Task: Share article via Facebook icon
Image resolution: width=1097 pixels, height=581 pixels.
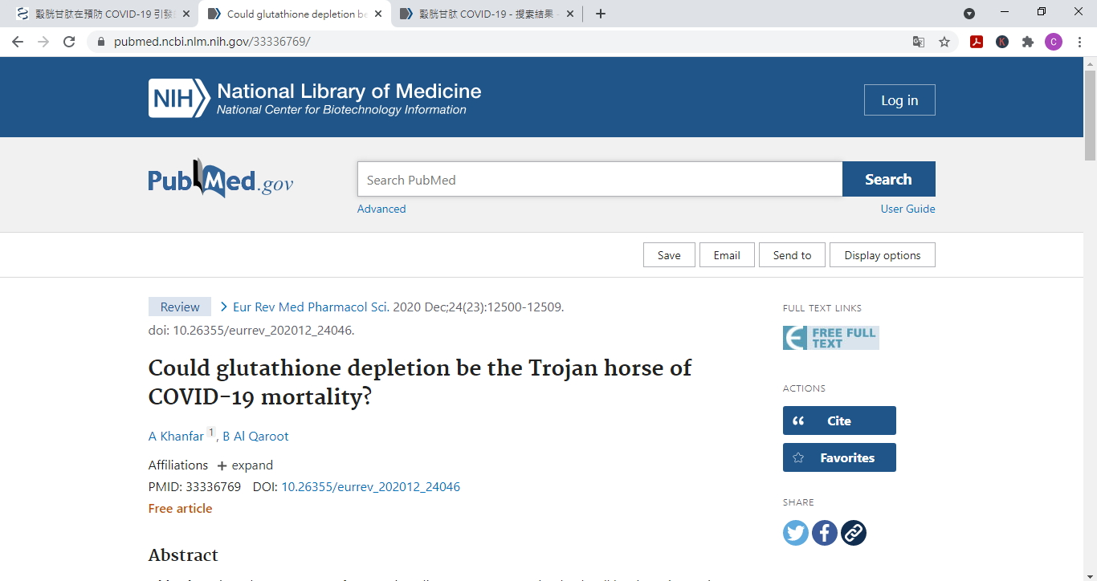Action: pos(824,533)
